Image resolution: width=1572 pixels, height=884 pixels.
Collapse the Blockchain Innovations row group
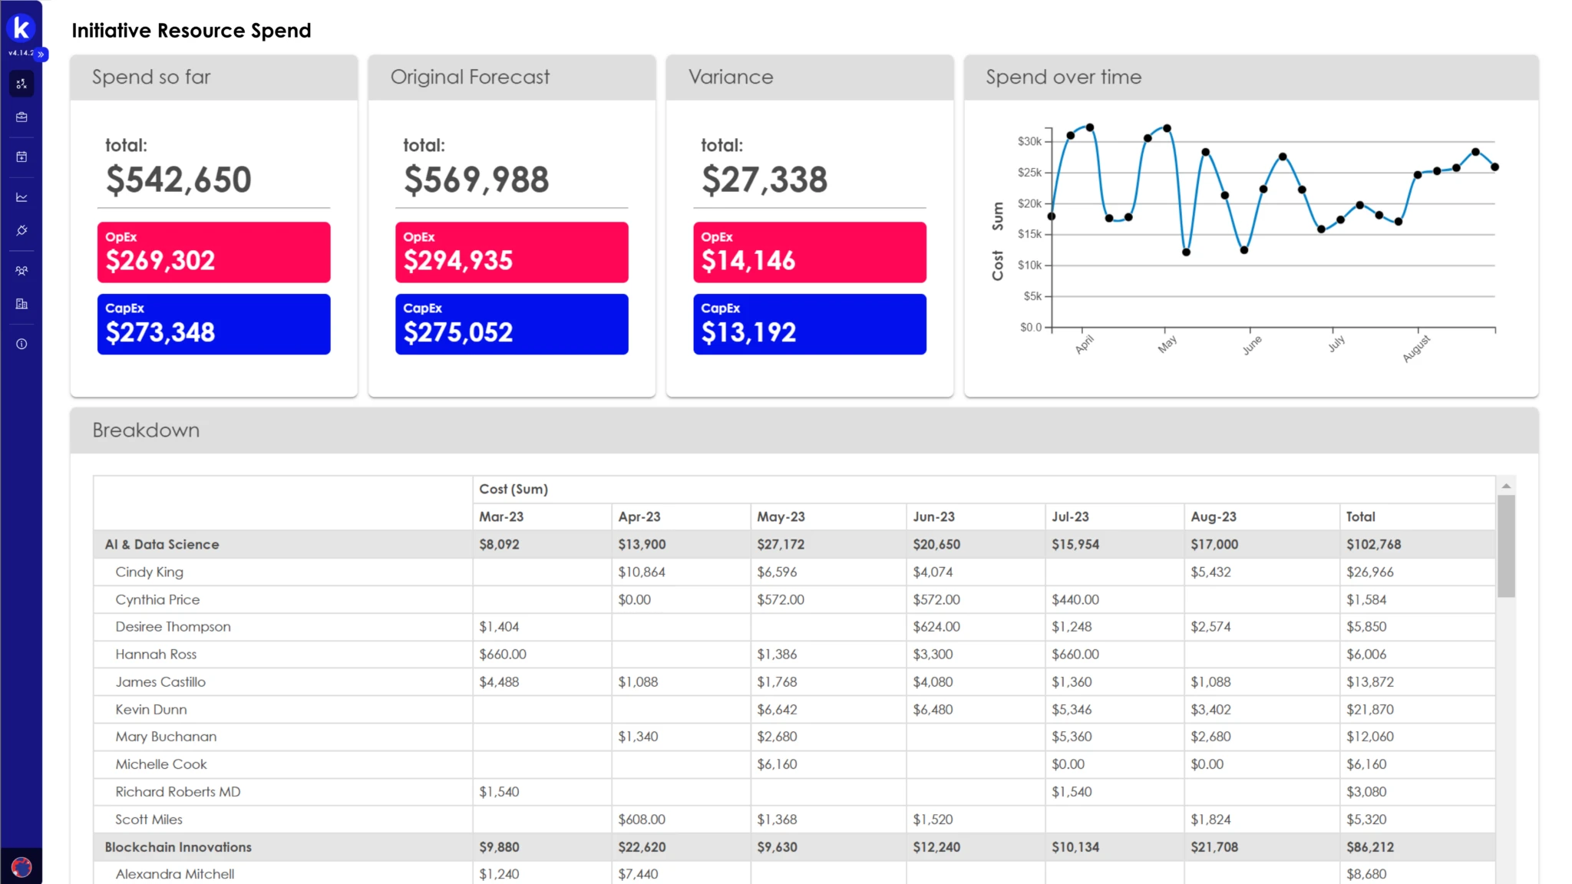(178, 847)
